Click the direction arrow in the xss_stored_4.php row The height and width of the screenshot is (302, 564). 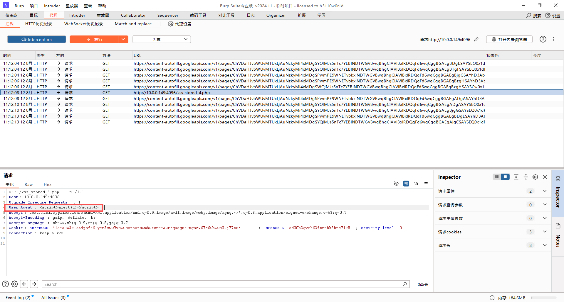pyautogui.click(x=58, y=93)
